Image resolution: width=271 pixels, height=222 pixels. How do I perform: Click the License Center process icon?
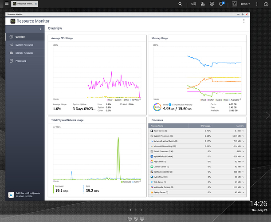(x=152, y=166)
